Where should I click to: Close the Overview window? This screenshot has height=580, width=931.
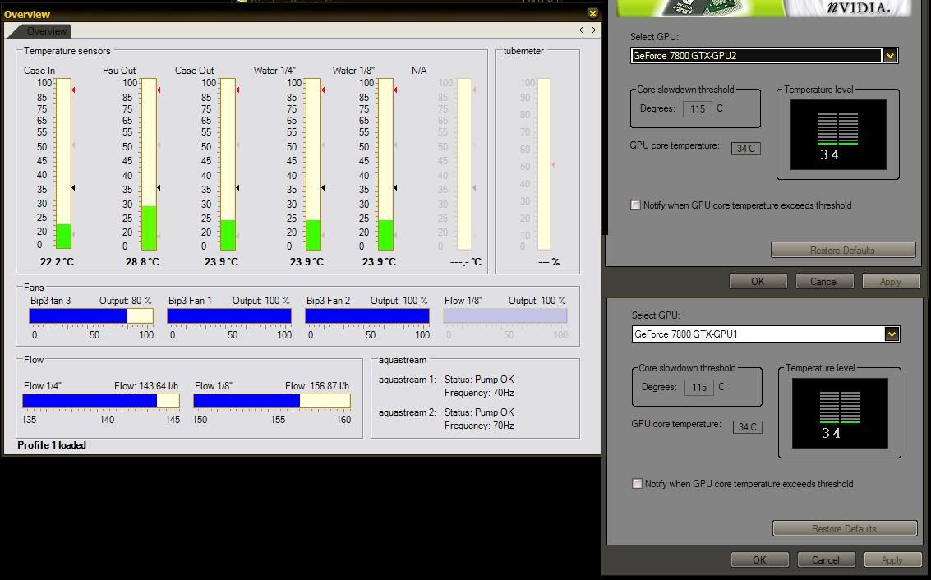[592, 14]
